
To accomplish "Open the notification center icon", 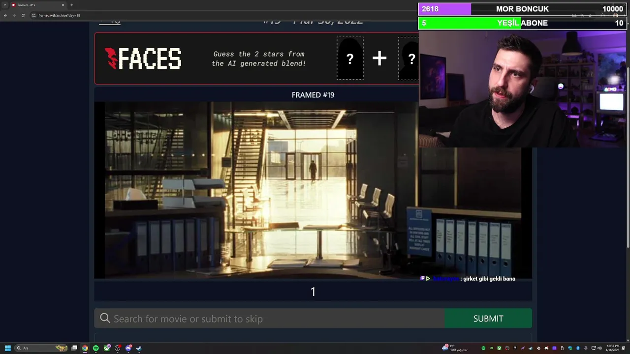I will [623, 348].
